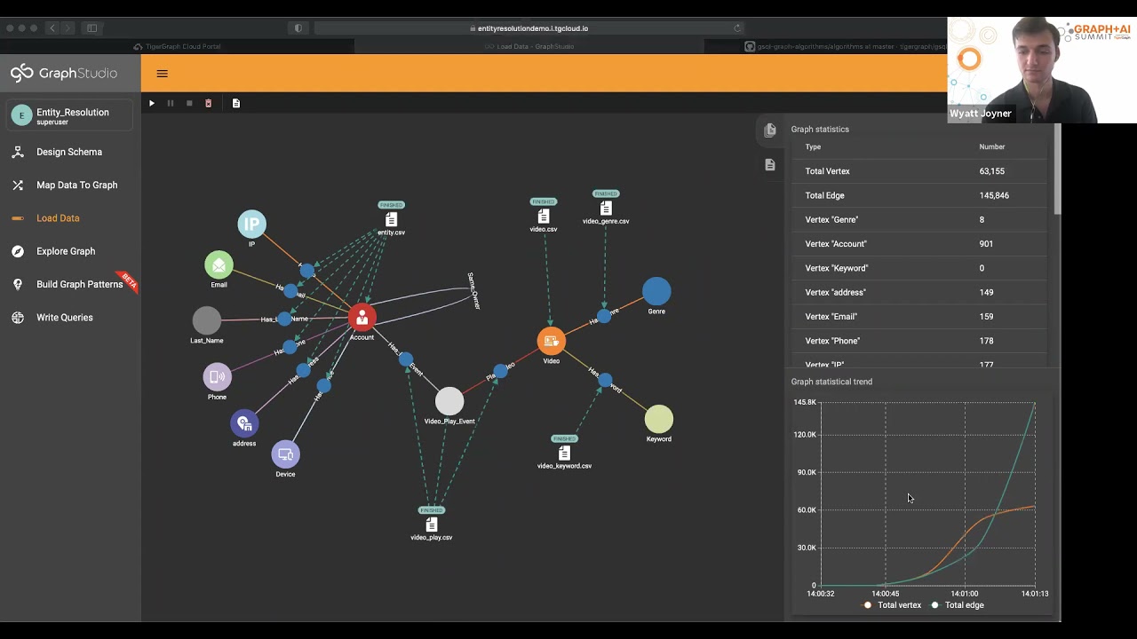
Task: Click the Play_Video edge circle
Action: pos(499,371)
